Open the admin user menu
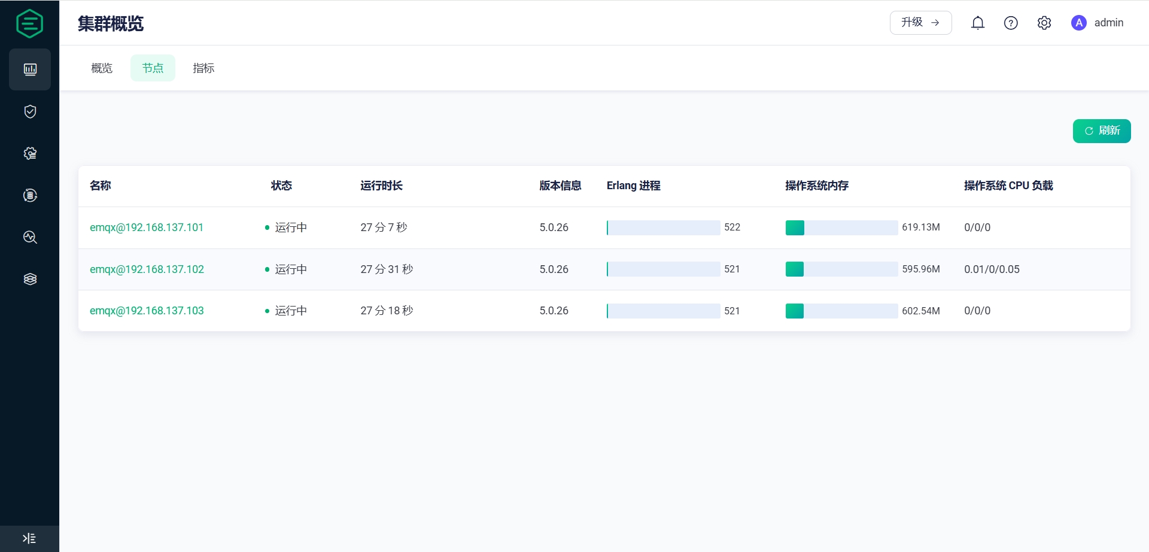 pyautogui.click(x=1097, y=23)
